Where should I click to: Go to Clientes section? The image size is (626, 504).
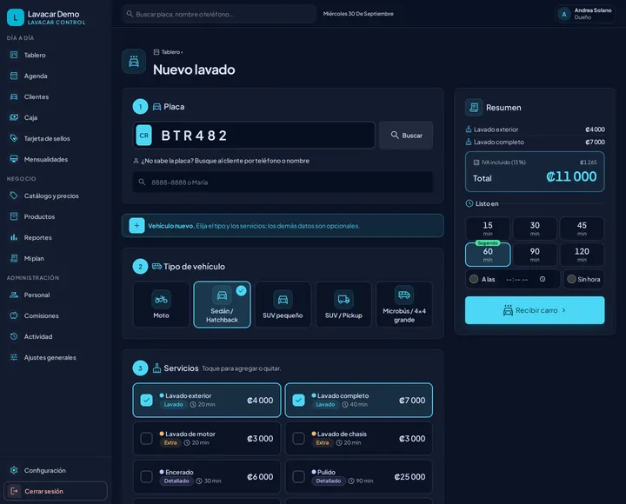[56, 96]
